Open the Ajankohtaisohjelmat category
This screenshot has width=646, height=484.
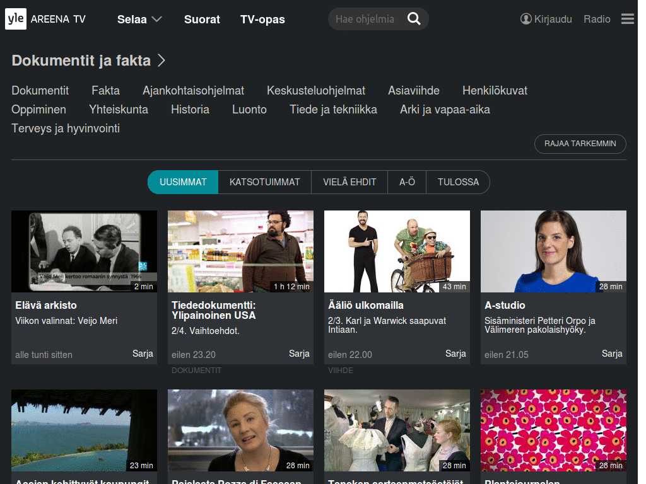(193, 91)
